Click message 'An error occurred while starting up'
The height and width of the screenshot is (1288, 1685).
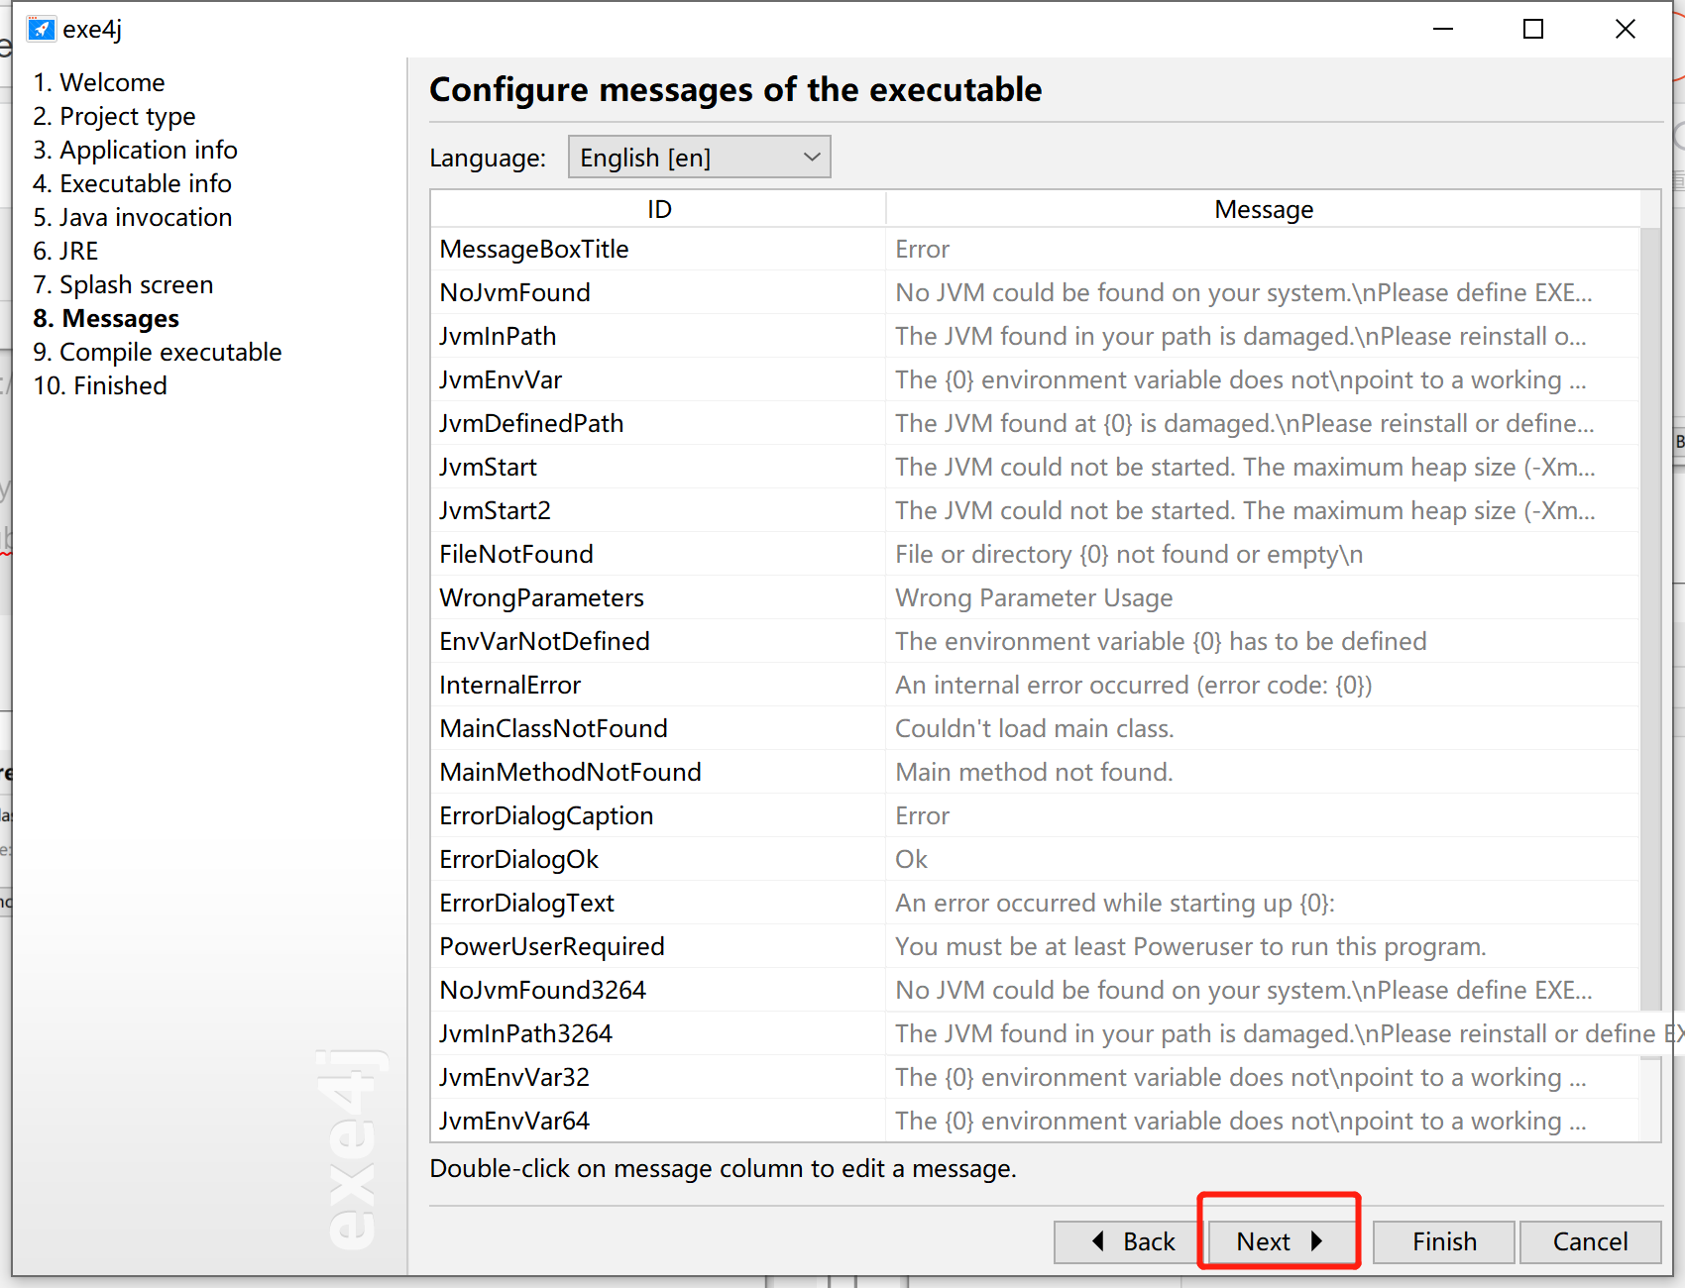(1264, 903)
